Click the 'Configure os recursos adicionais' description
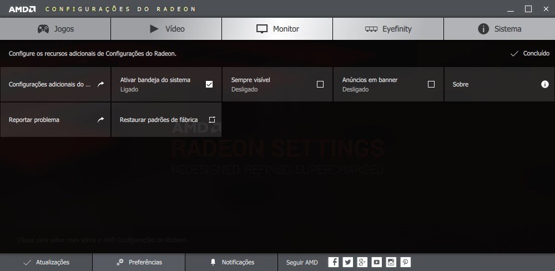This screenshot has width=555, height=271. tap(93, 54)
